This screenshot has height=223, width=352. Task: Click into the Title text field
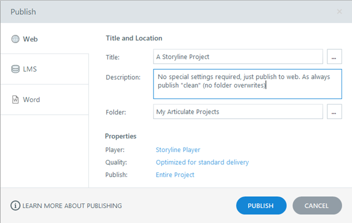pos(238,57)
